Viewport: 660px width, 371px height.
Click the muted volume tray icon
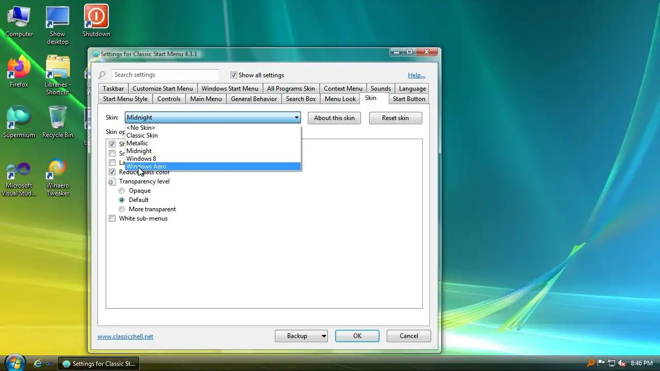[622, 363]
